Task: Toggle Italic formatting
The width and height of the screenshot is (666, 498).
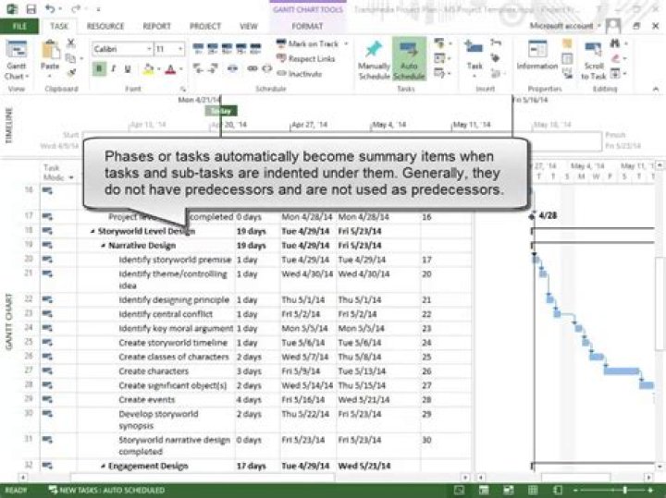Action: coord(114,69)
